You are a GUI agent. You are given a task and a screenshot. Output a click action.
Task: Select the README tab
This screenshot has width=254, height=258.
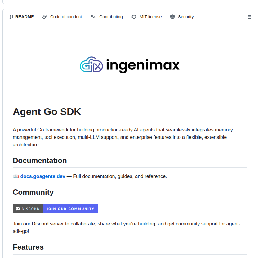pyautogui.click(x=25, y=17)
